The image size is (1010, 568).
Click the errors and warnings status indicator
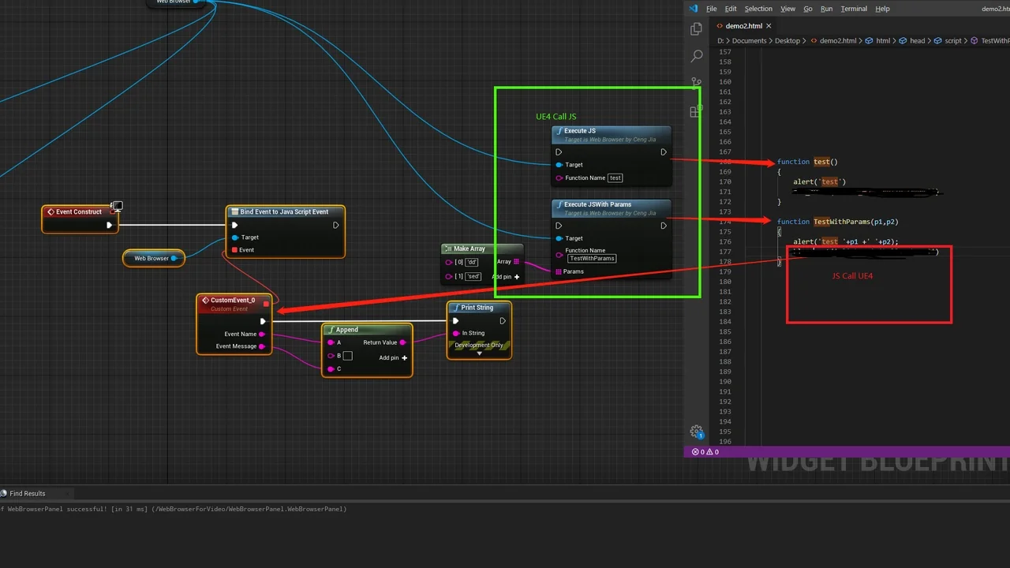[705, 452]
